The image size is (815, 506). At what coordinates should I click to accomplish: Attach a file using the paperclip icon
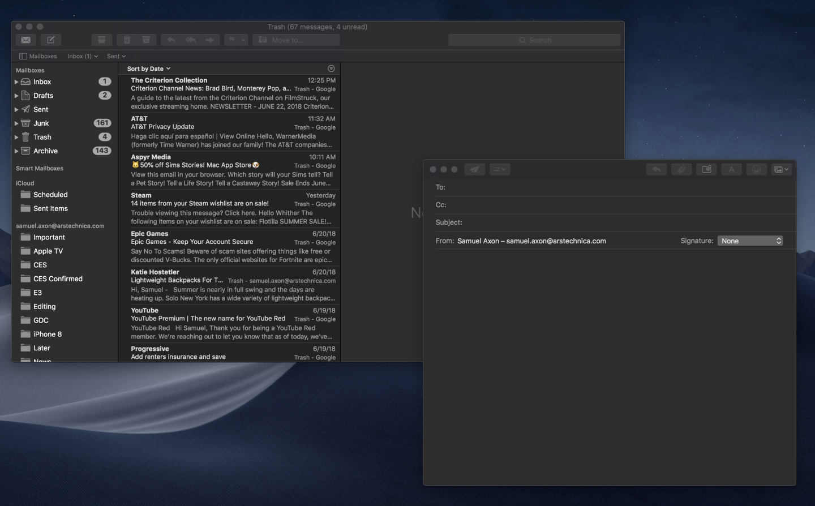[681, 169]
